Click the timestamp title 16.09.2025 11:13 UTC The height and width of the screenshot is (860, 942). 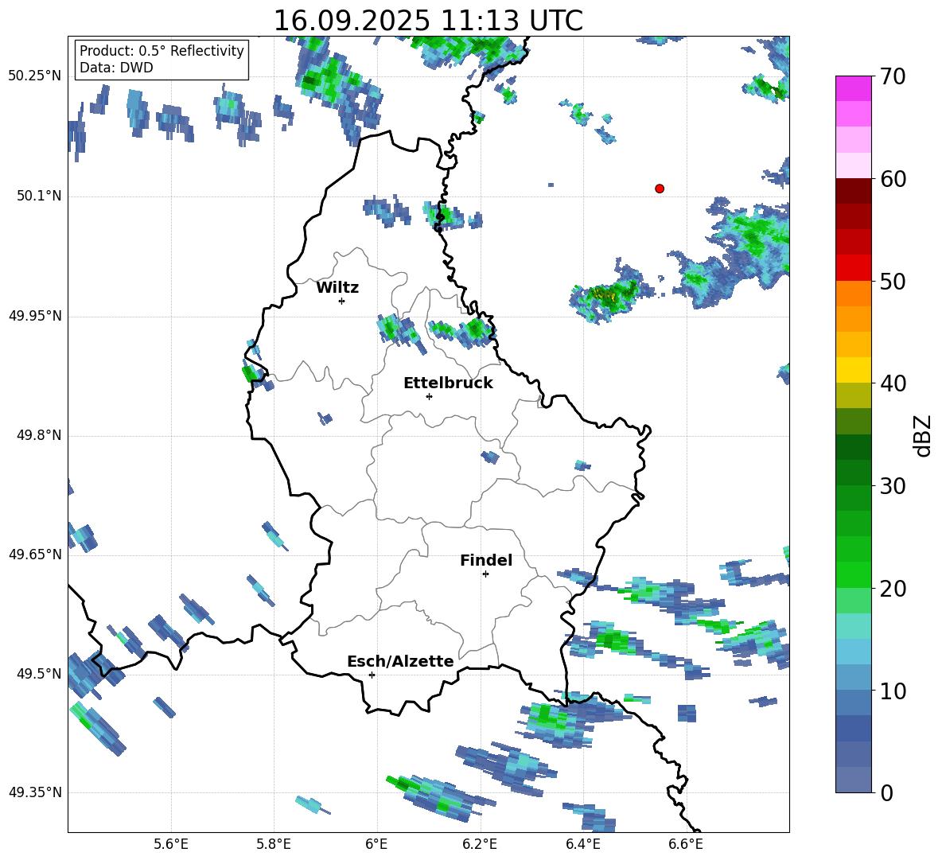428,21
